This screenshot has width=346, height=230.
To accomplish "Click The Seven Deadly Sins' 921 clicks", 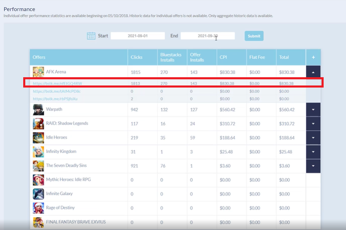I will pyautogui.click(x=134, y=166).
